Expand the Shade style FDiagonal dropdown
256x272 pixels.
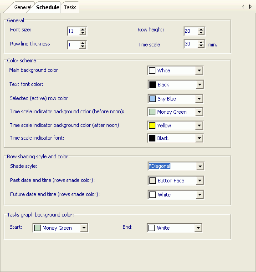(x=200, y=166)
